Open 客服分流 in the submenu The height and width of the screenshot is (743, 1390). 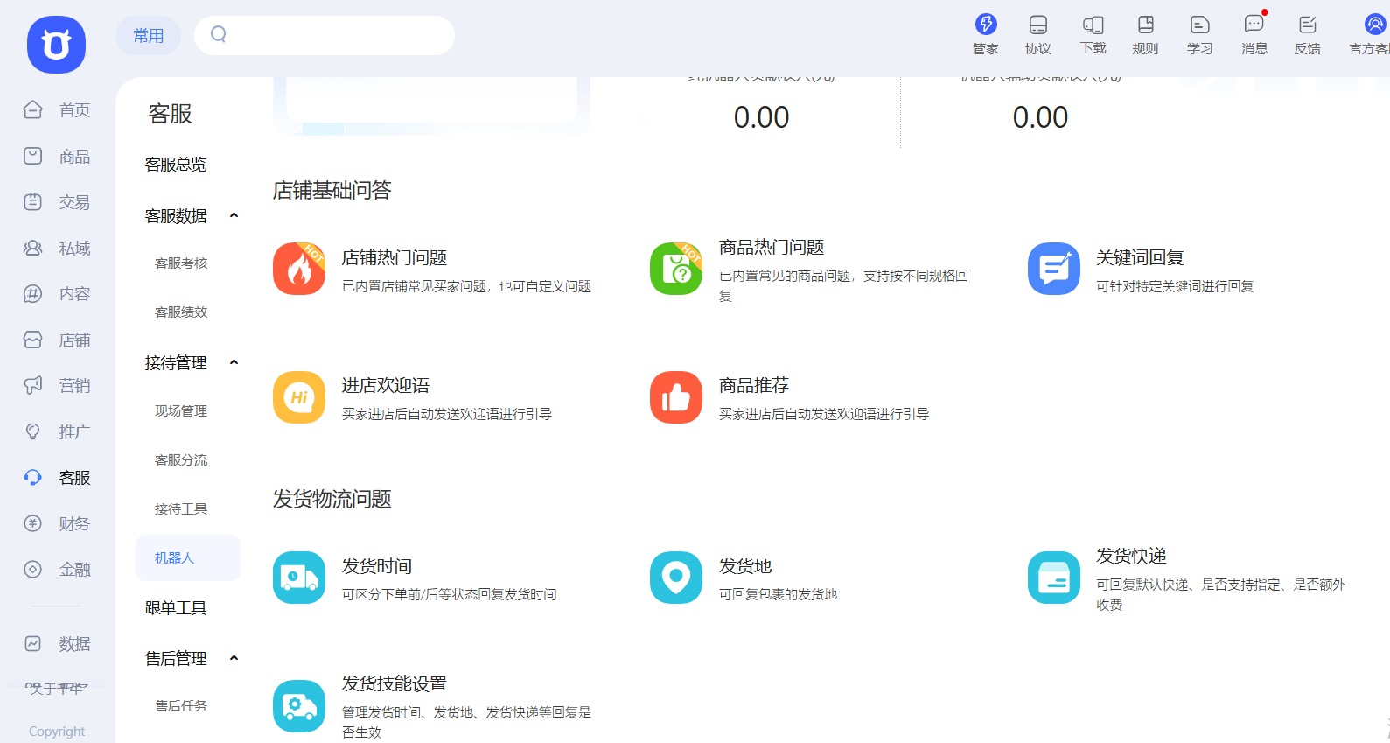[x=181, y=460]
